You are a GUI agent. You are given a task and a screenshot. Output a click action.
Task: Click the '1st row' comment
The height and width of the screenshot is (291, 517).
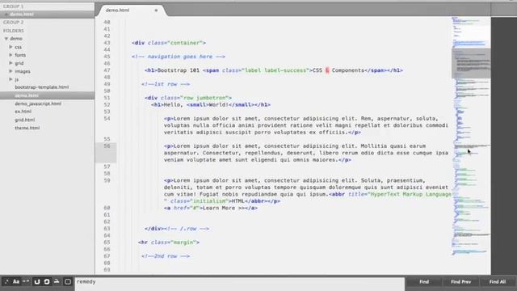tap(166, 84)
